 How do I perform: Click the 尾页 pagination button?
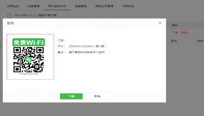pyautogui.click(x=174, y=41)
